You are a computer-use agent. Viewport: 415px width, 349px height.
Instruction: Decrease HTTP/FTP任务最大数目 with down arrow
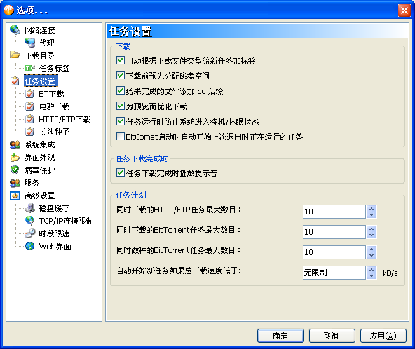tap(371, 215)
